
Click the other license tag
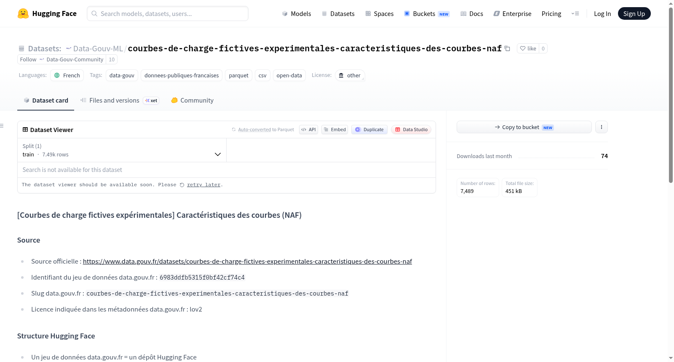point(350,75)
